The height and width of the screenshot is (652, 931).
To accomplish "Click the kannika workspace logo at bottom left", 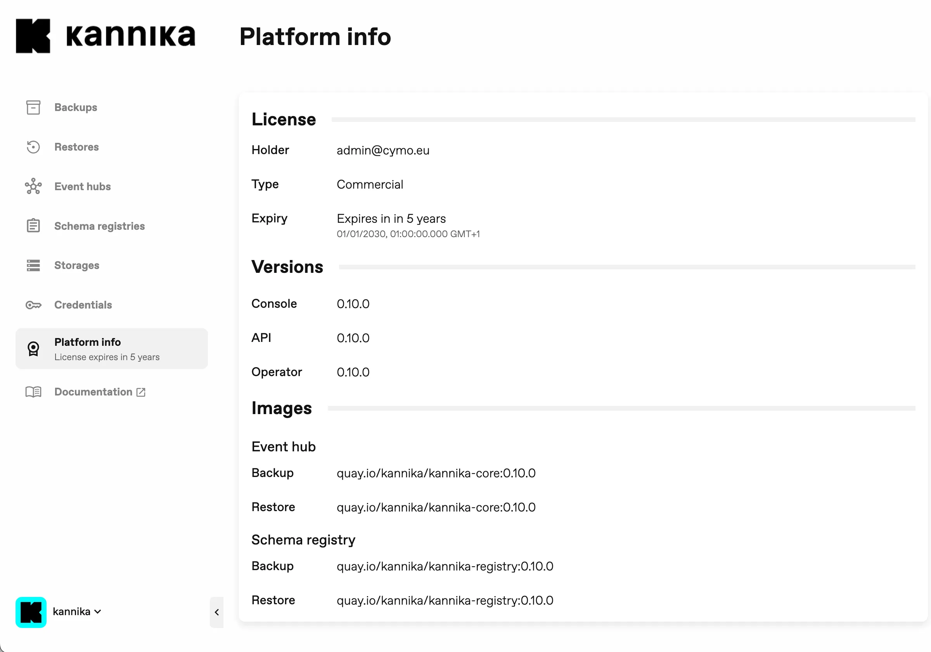I will [31, 612].
